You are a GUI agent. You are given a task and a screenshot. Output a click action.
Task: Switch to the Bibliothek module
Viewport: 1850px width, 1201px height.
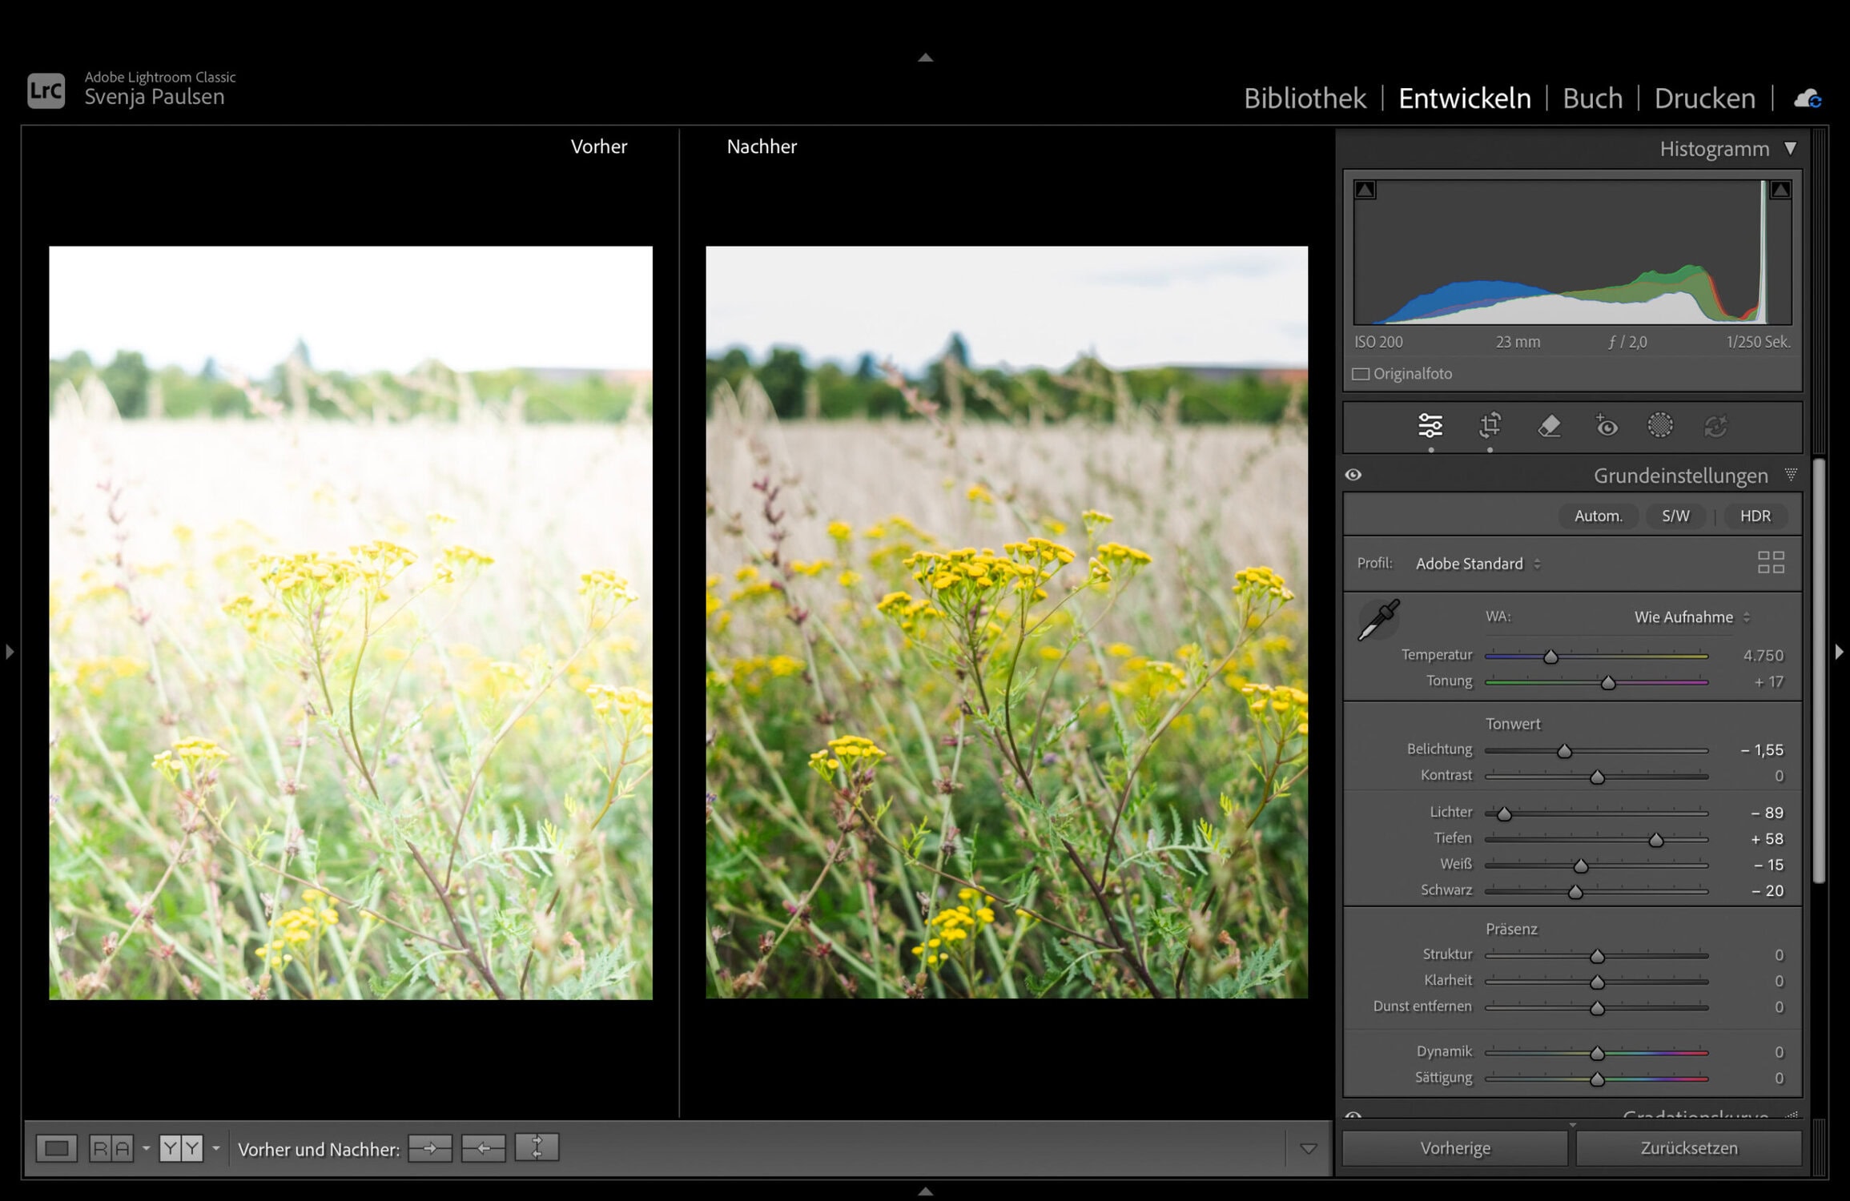point(1305,98)
